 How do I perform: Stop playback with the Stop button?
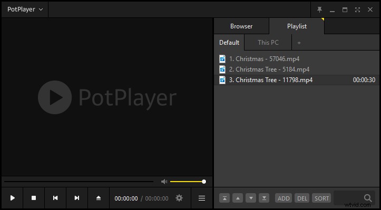coord(34,198)
